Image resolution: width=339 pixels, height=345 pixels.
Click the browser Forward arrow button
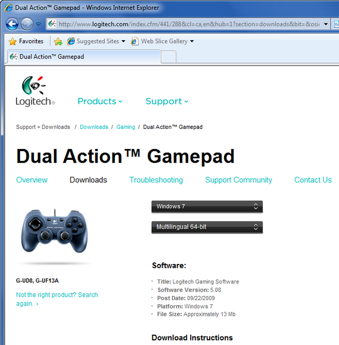[x=27, y=24]
